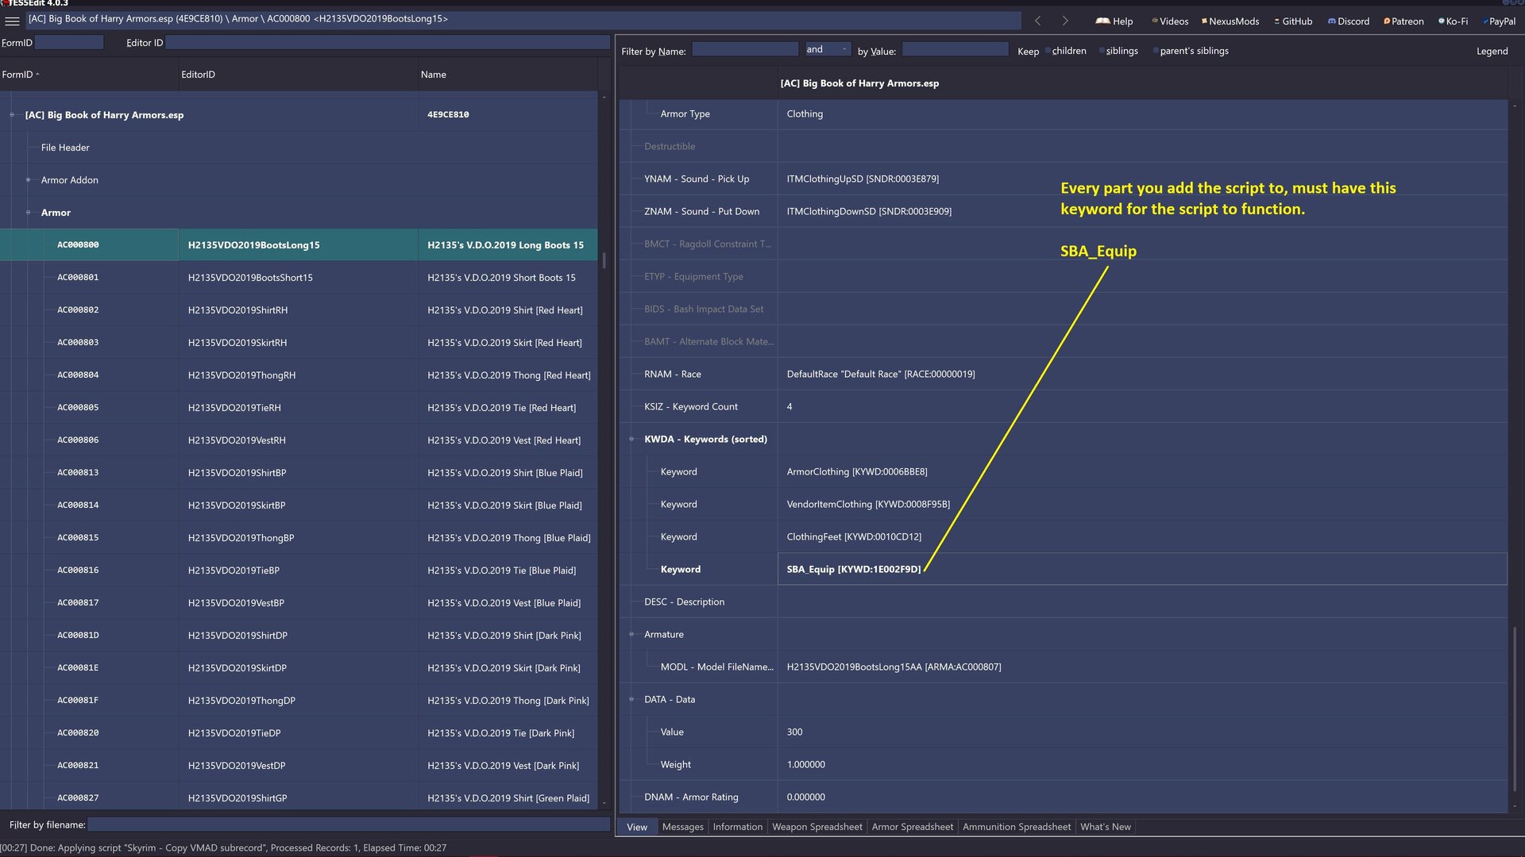Collapse the Armor group
This screenshot has height=857, width=1525.
[28, 213]
